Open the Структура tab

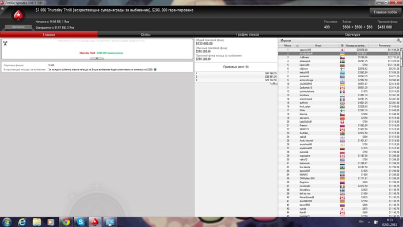click(x=352, y=35)
